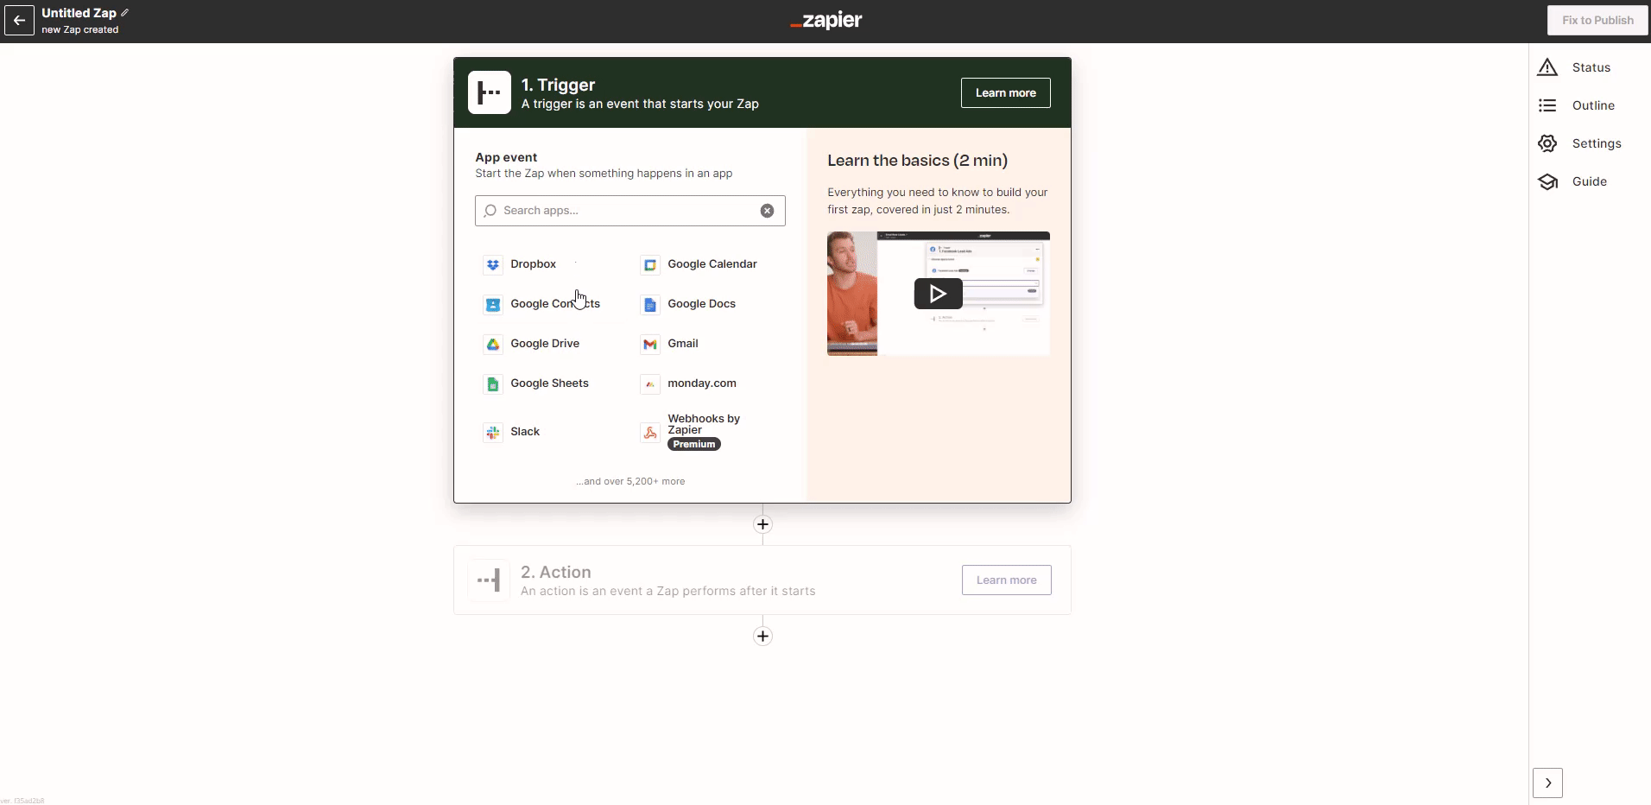Expand the right sidebar with chevron
The image size is (1651, 805).
[x=1547, y=783]
